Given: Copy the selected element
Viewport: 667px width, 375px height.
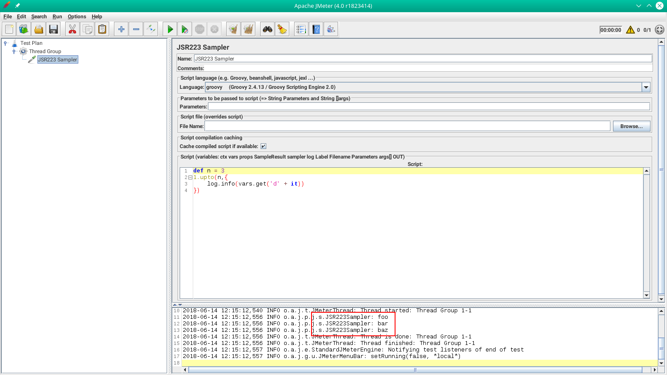Looking at the screenshot, I should coord(87,29).
